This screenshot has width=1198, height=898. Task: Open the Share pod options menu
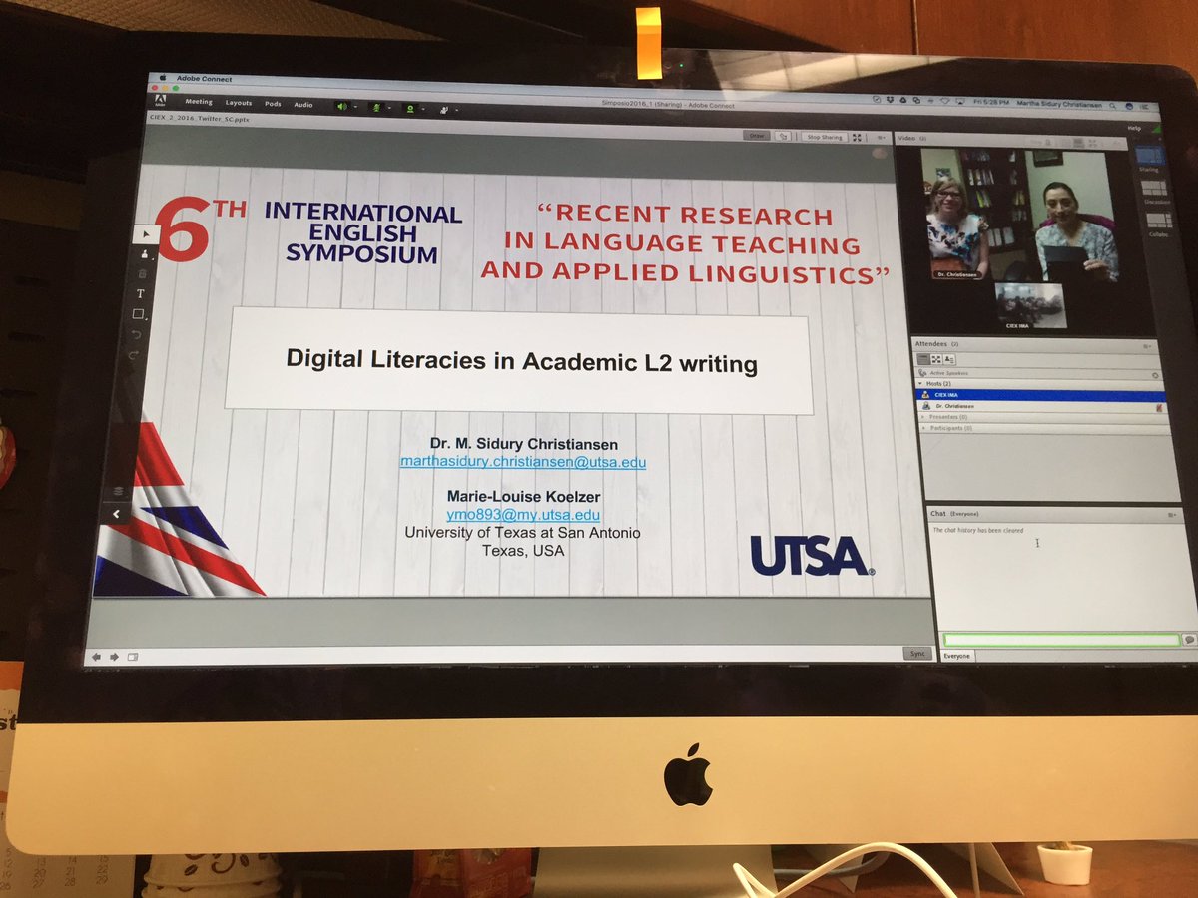coord(882,138)
